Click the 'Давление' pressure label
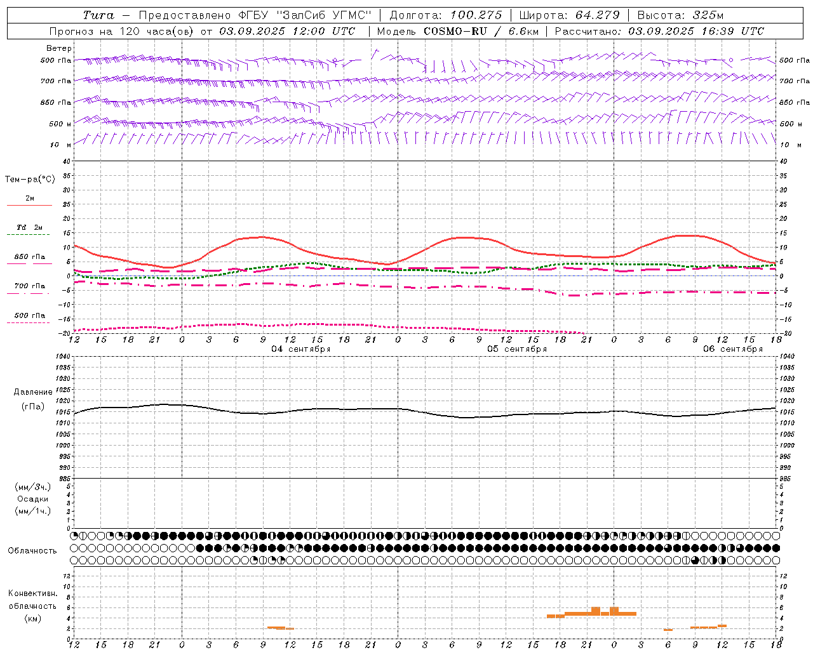The height and width of the screenshot is (650, 813). coord(33,392)
